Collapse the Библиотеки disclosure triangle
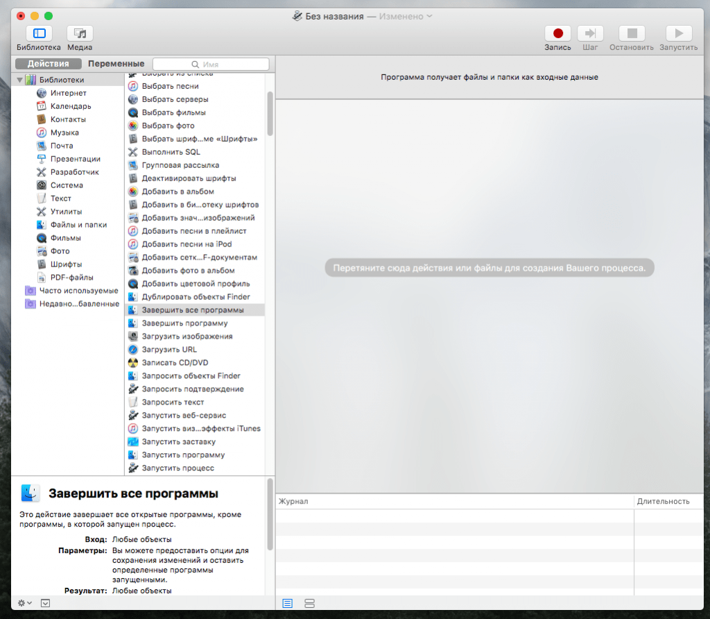 point(19,80)
